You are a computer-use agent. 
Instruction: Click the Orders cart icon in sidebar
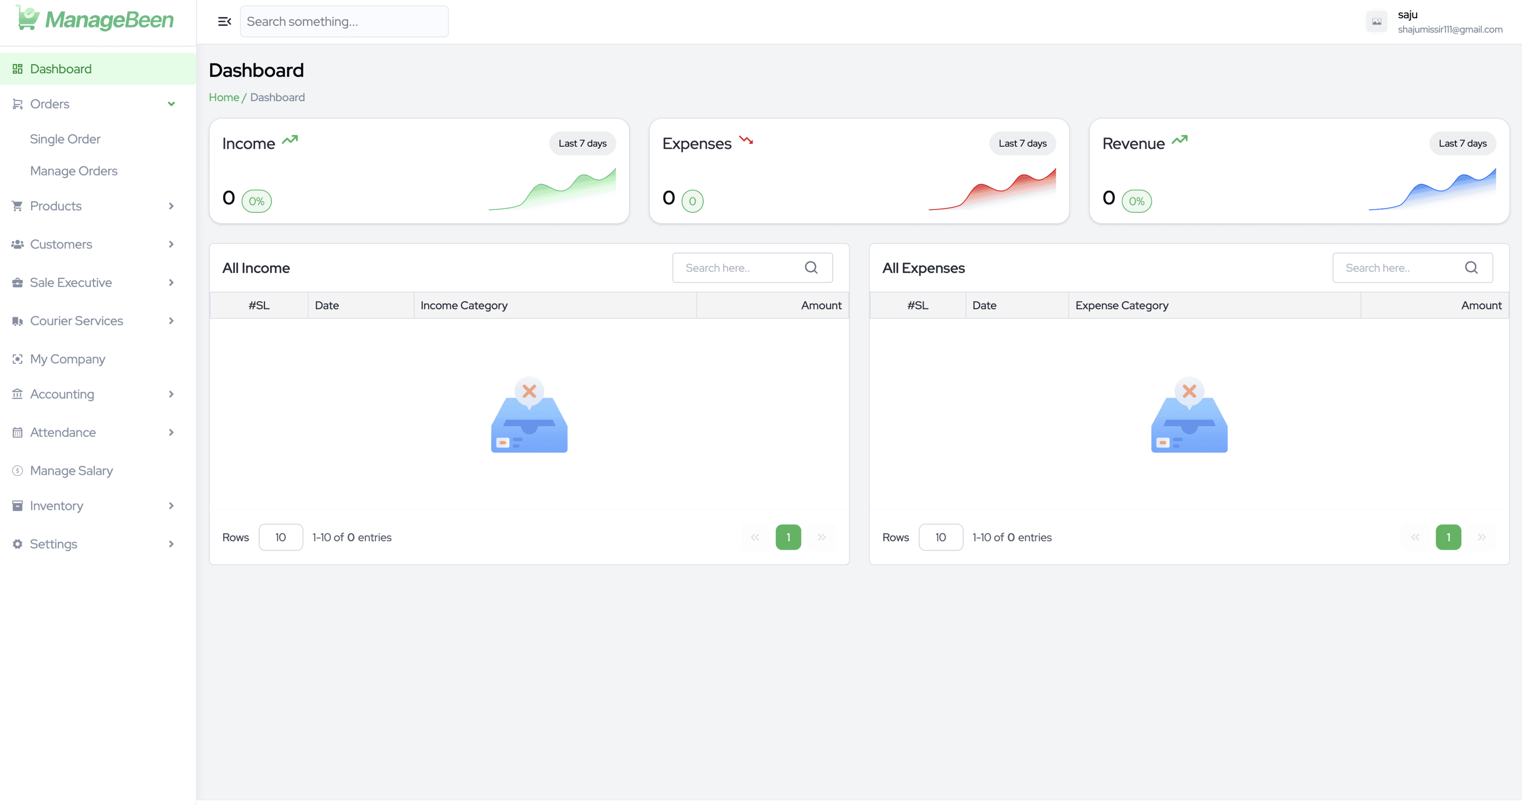17,103
